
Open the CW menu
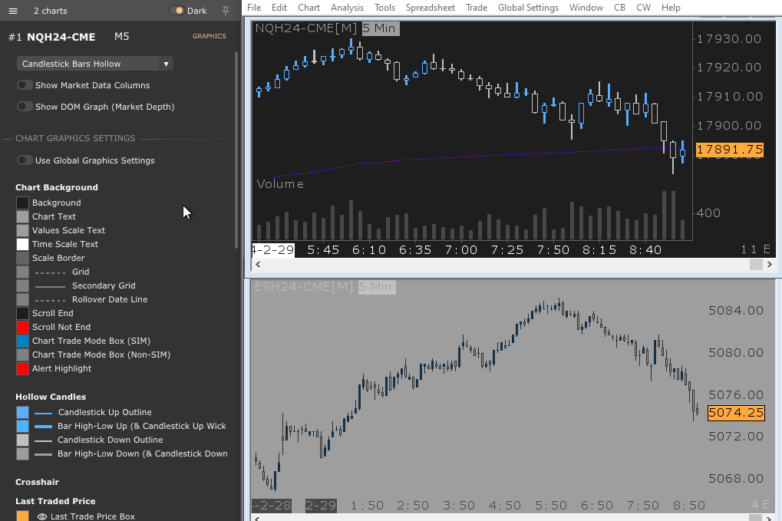643,8
